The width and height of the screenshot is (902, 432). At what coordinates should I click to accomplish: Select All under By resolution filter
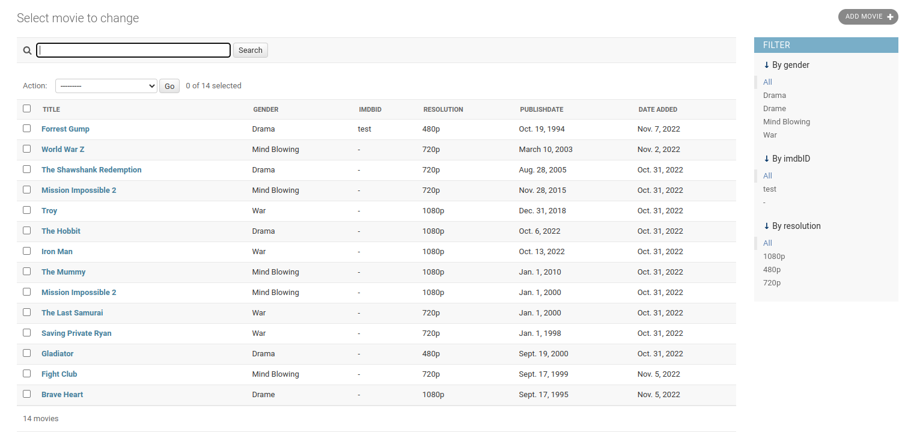[767, 243]
